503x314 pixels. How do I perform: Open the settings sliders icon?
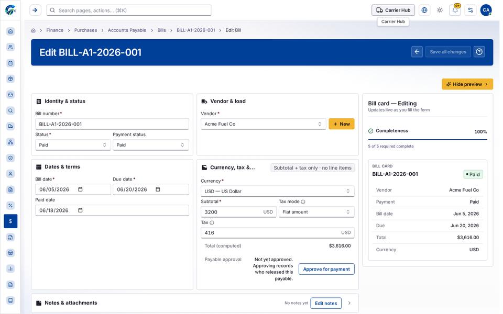point(471,10)
